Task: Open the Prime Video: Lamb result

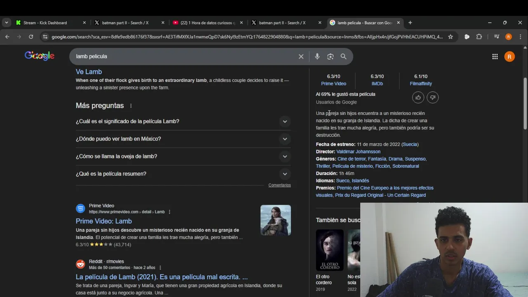Action: click(x=104, y=221)
